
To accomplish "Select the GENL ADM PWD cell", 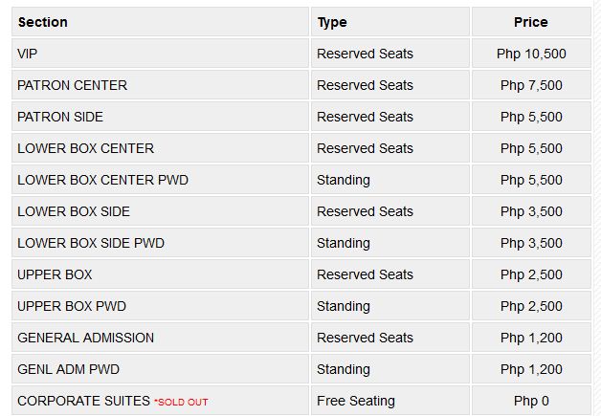I will coord(160,369).
